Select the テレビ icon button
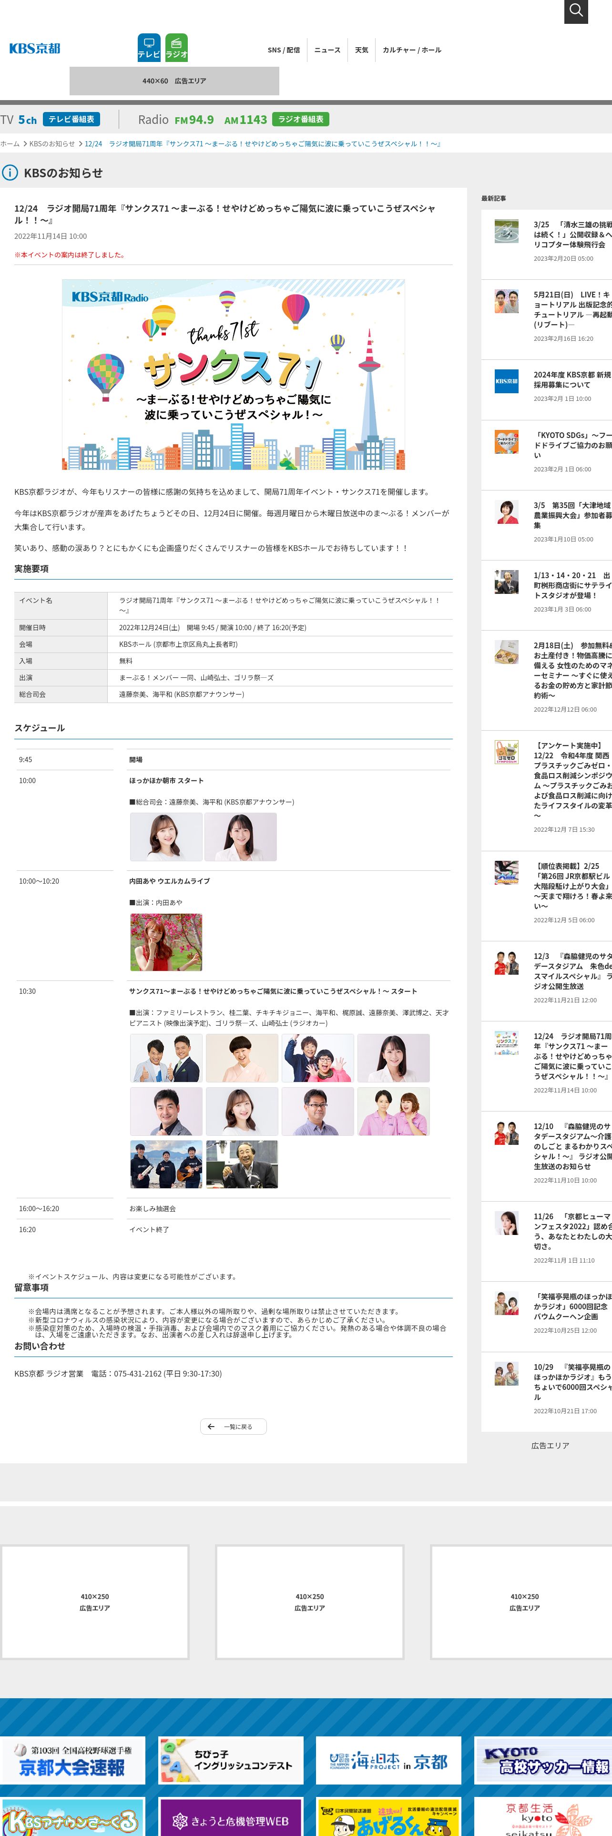This screenshot has width=612, height=1836. tap(149, 48)
